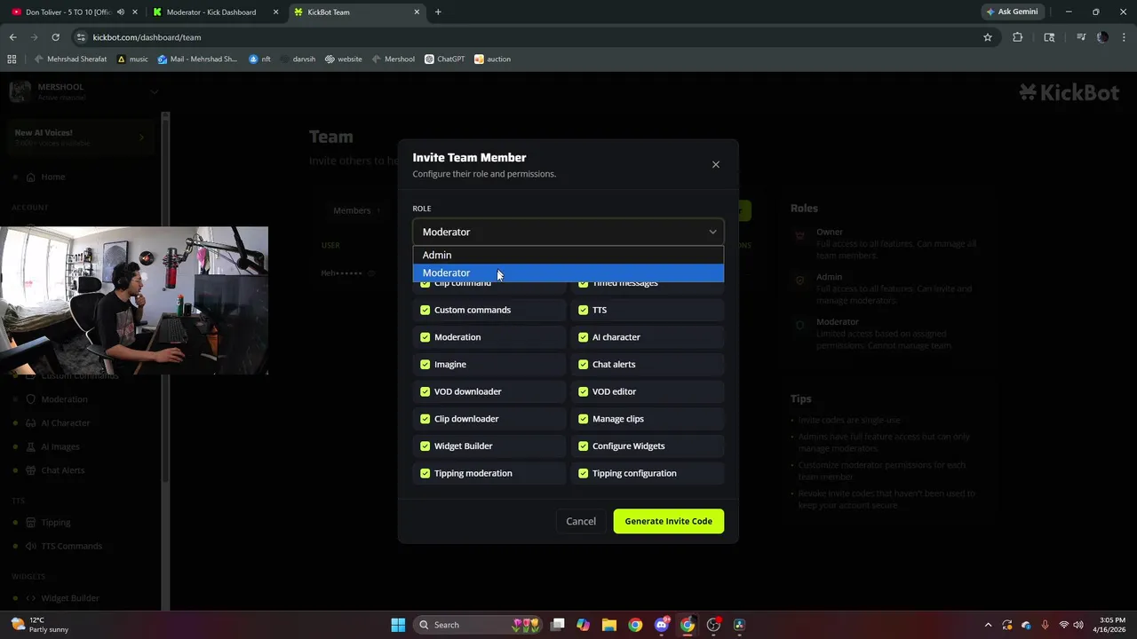Open media controls icon in Chrome toolbar

tap(1081, 37)
